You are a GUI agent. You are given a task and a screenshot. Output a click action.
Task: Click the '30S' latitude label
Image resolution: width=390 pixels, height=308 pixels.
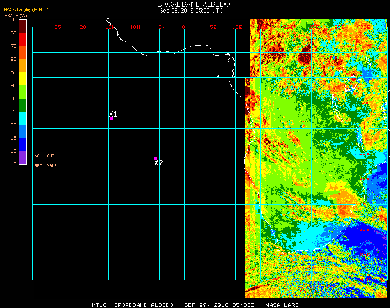tap(364, 229)
